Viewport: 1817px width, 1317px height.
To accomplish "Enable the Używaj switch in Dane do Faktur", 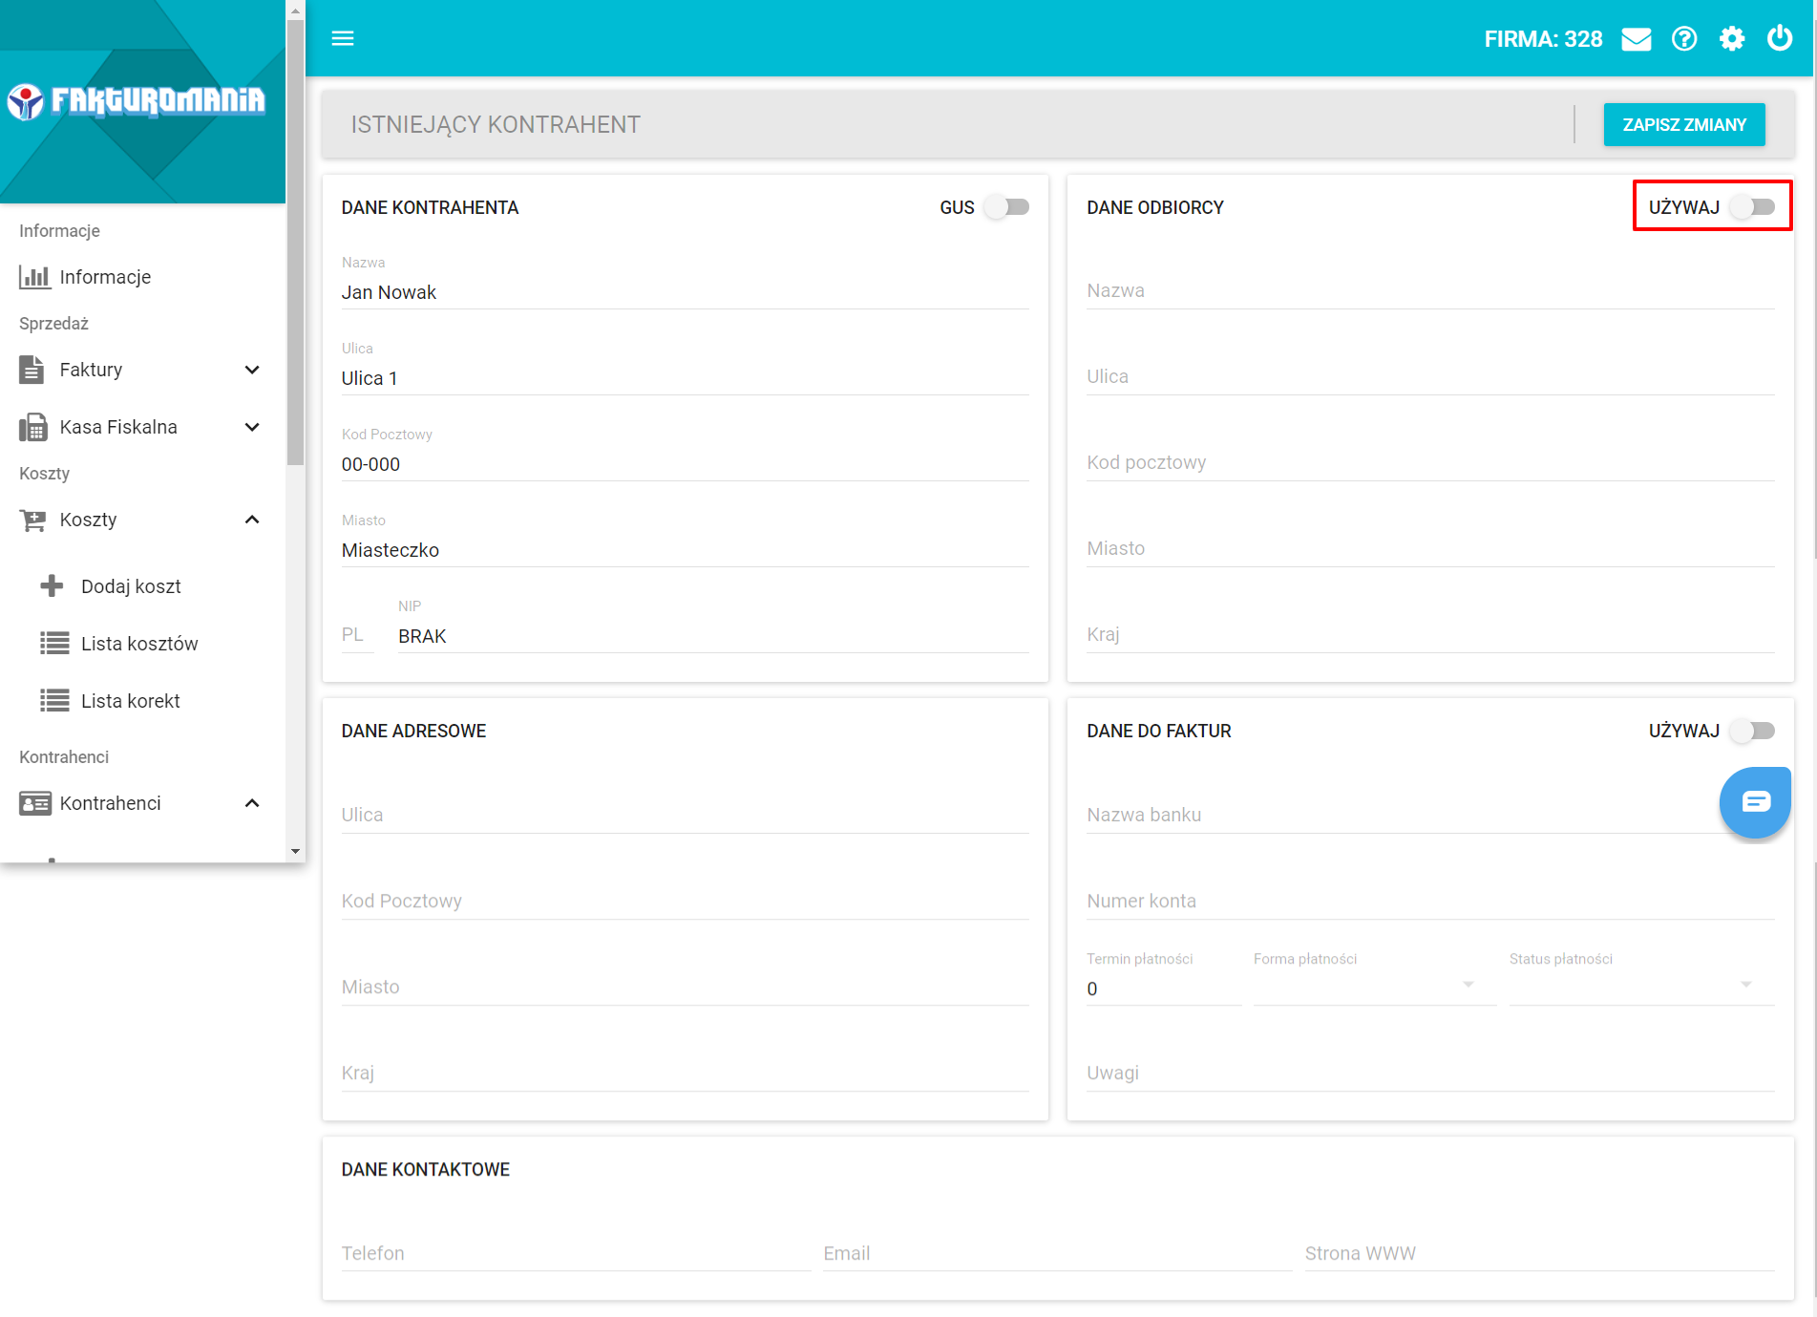I will pos(1753,731).
